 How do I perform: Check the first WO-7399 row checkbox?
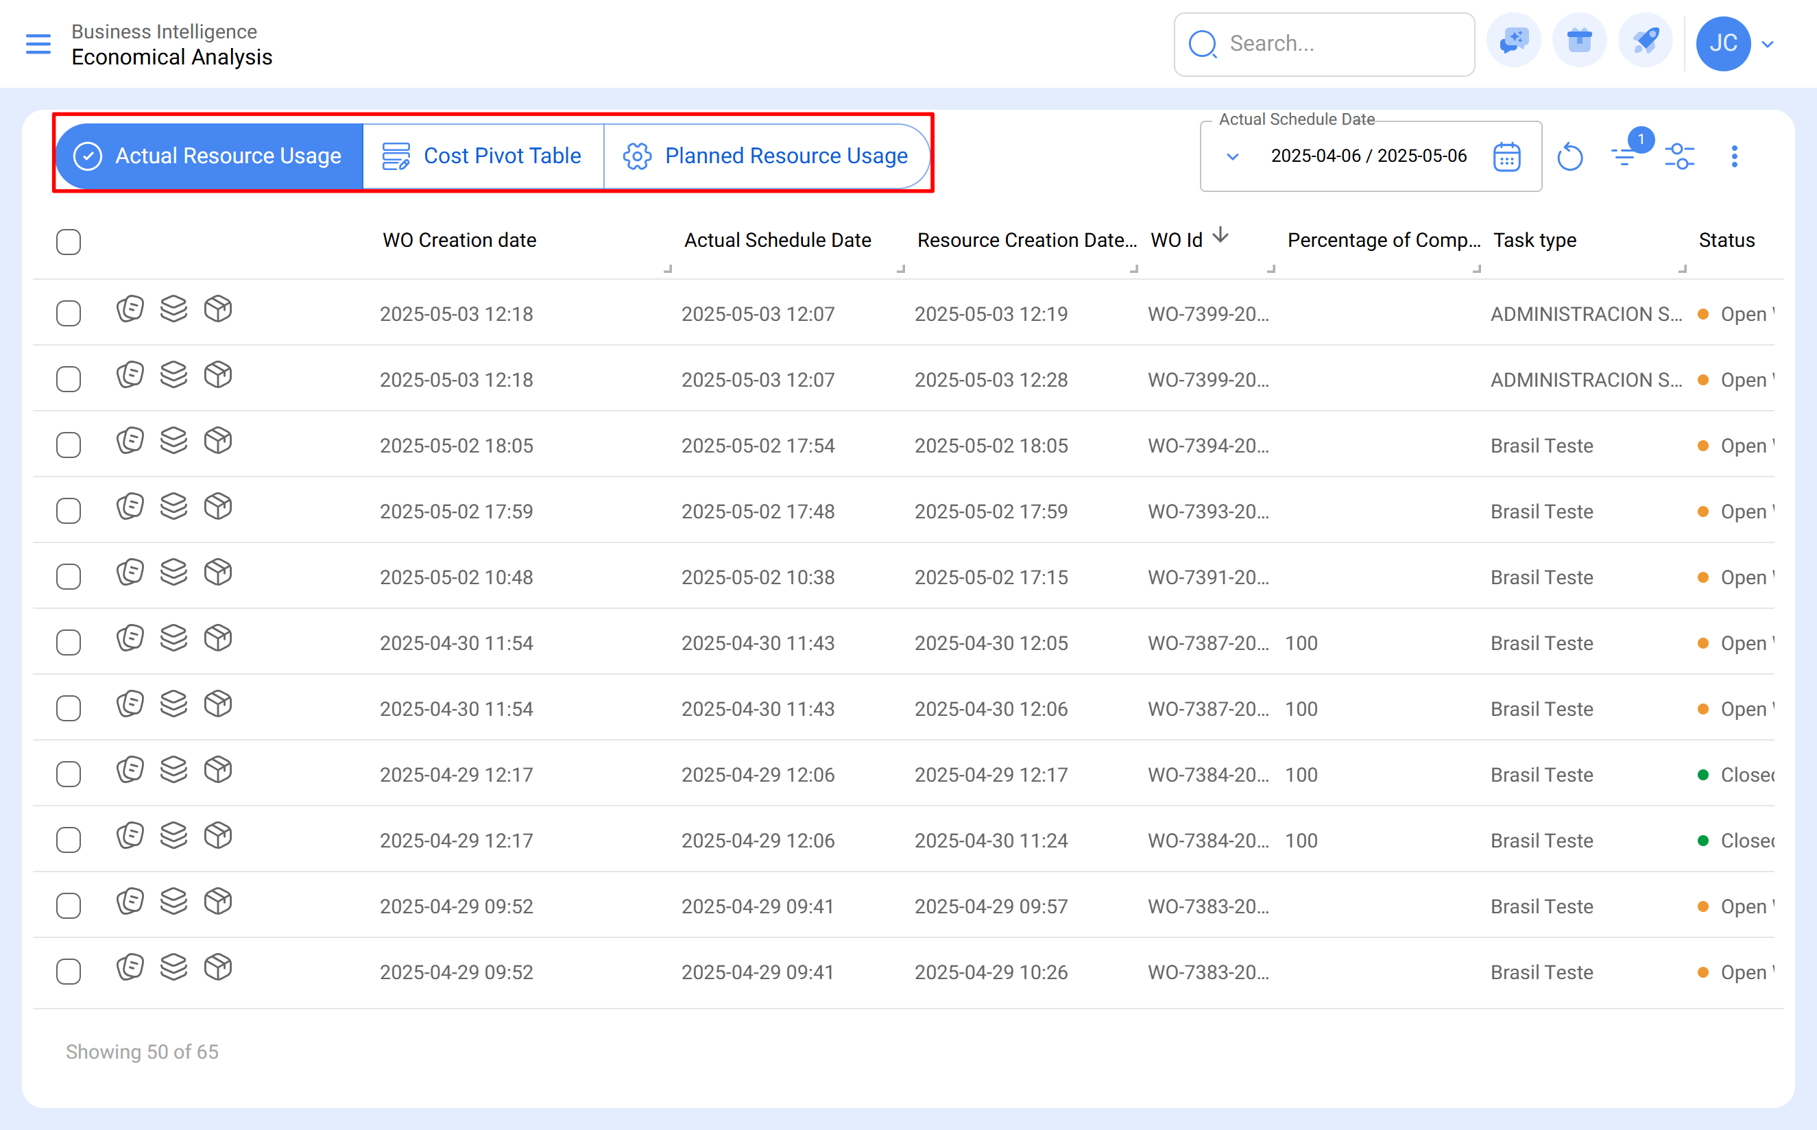(x=68, y=314)
